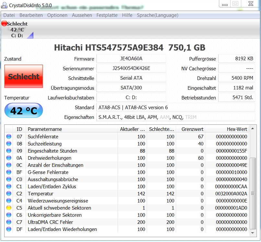The height and width of the screenshot is (242, 261).
Task: Open the Aussehen menu
Action: pyautogui.click(x=82, y=15)
